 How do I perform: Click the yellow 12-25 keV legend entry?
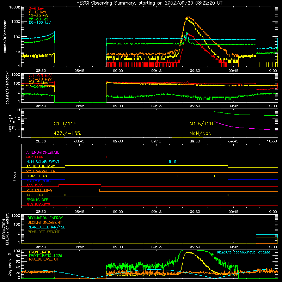tap(39, 16)
